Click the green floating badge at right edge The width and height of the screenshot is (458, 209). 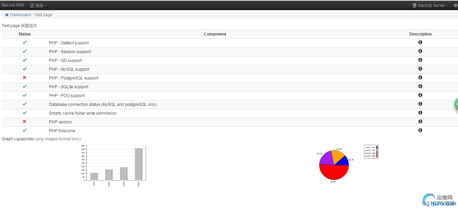[456, 104]
